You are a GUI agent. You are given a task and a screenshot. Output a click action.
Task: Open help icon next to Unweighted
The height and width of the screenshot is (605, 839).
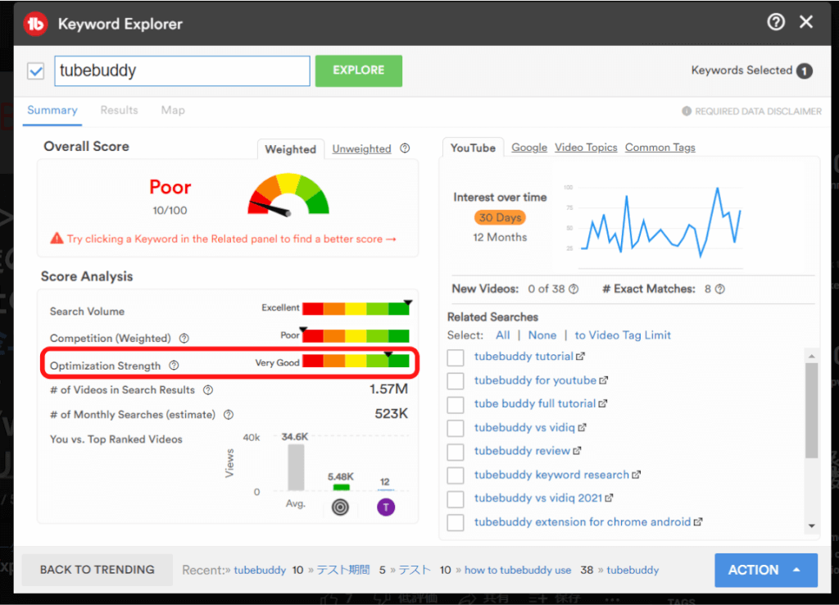(x=405, y=148)
